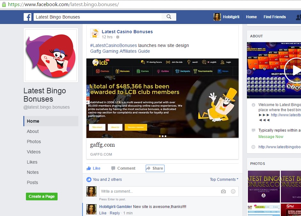This screenshot has height=216, width=301.
Task: Click the friend requests icon in header
Action: pos(298,17)
